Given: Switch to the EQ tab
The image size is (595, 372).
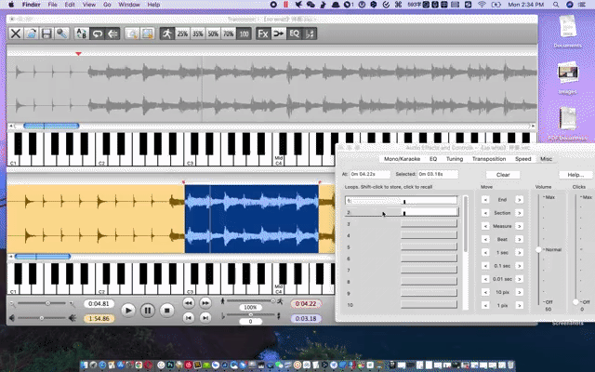Looking at the screenshot, I should tap(433, 159).
